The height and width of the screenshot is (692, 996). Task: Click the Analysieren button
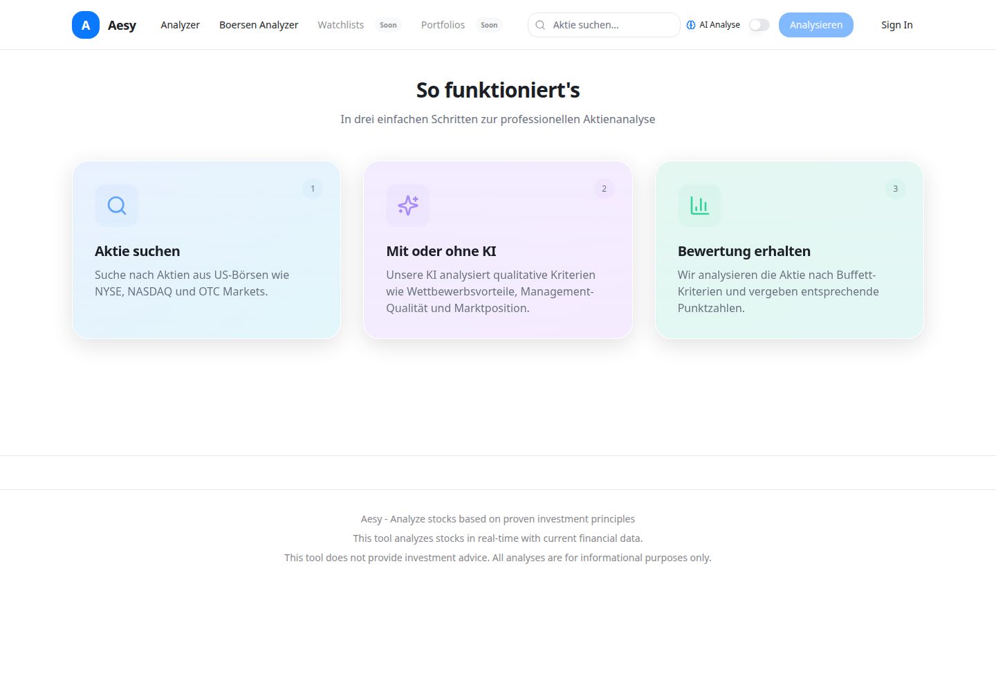816,25
